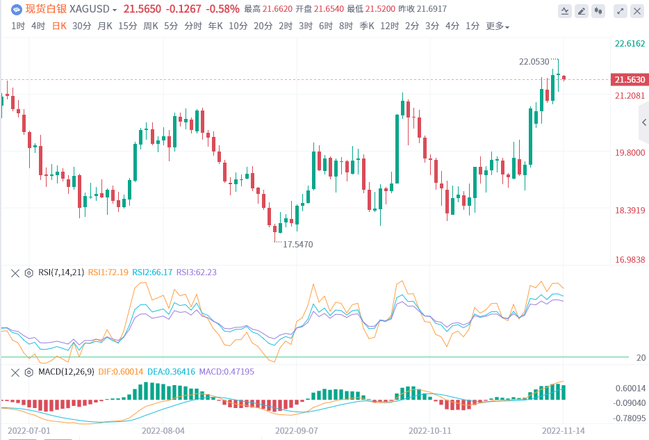Click the last price 21.5650

142,9
